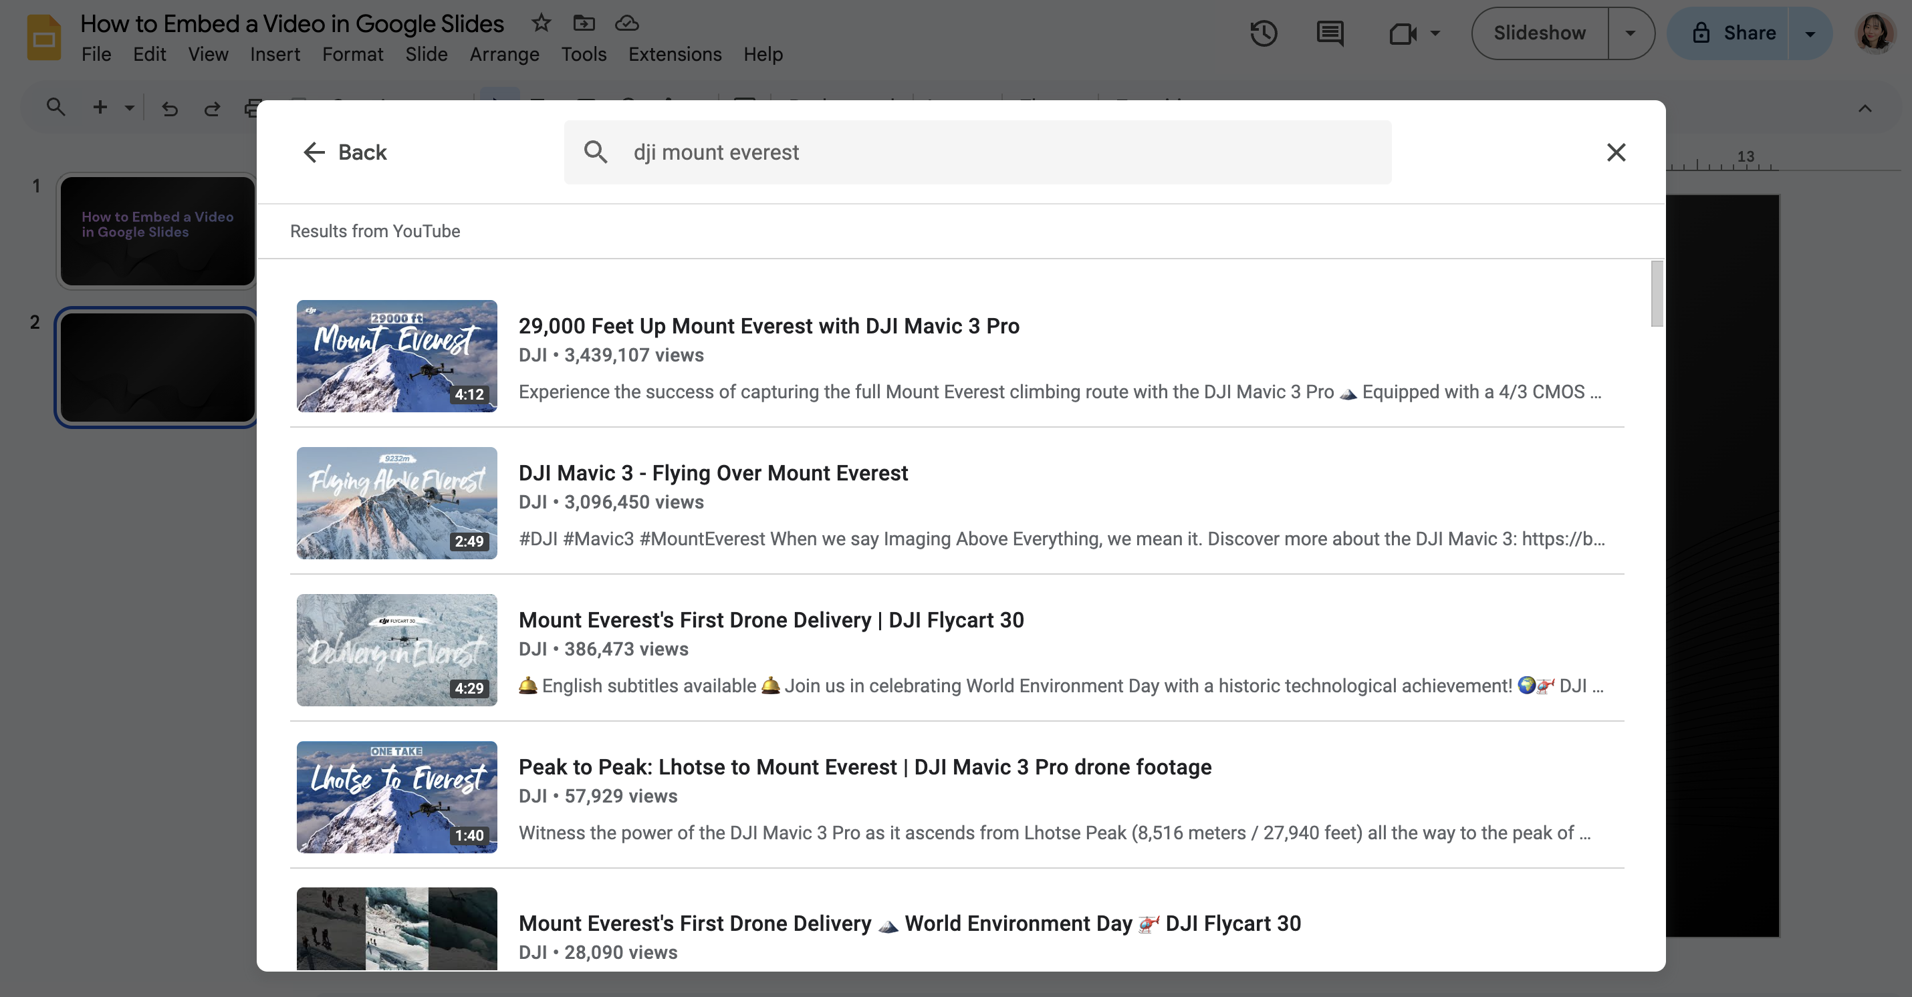This screenshot has width=1912, height=997.
Task: Open the Slide menu
Action: click(x=426, y=54)
